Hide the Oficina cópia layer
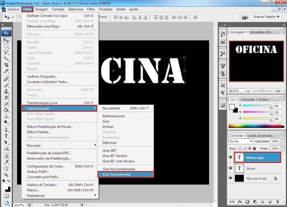Viewport: 287px width, 207px height. [231, 157]
